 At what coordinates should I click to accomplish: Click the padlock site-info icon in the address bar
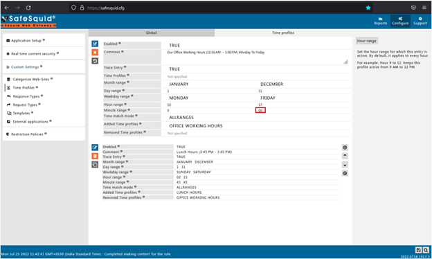click(x=82, y=8)
